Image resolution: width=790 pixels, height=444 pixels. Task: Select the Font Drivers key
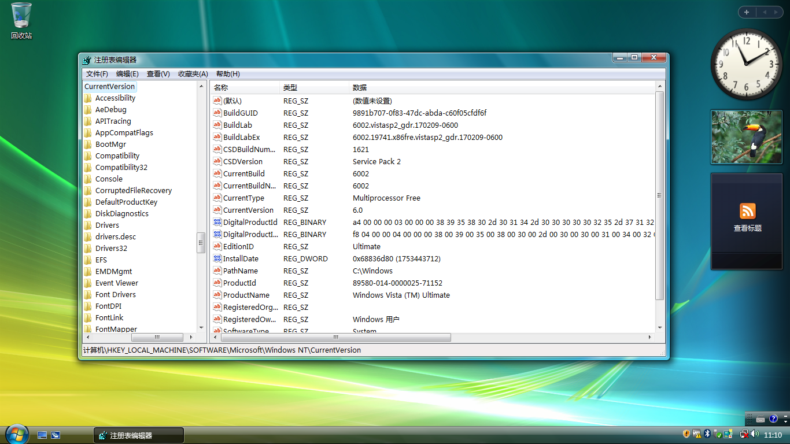(x=116, y=294)
